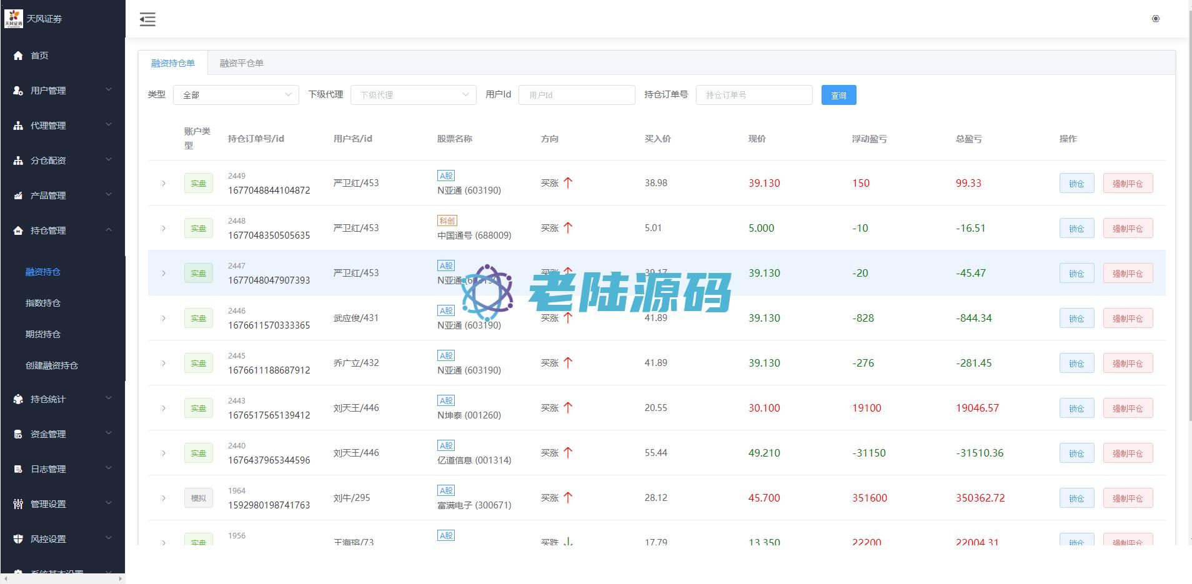Click the shield icon for 风控设置
Image resolution: width=1192 pixels, height=584 pixels.
pyautogui.click(x=18, y=539)
